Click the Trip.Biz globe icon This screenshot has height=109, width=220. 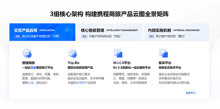pyautogui.click(x=72, y=53)
